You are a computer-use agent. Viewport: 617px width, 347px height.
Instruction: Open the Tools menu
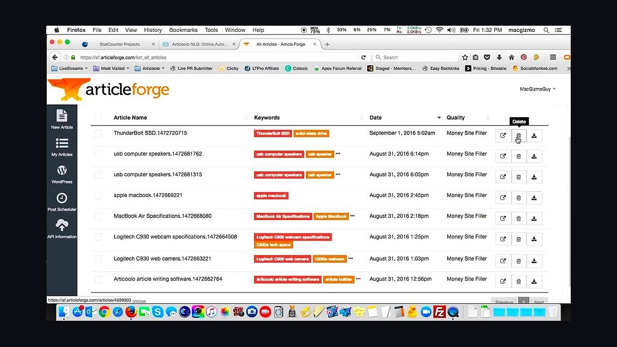click(x=211, y=30)
